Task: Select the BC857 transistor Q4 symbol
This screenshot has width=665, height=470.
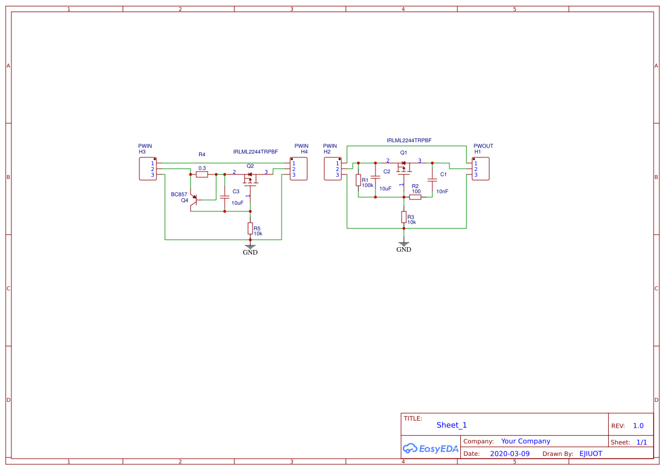Action: point(195,199)
